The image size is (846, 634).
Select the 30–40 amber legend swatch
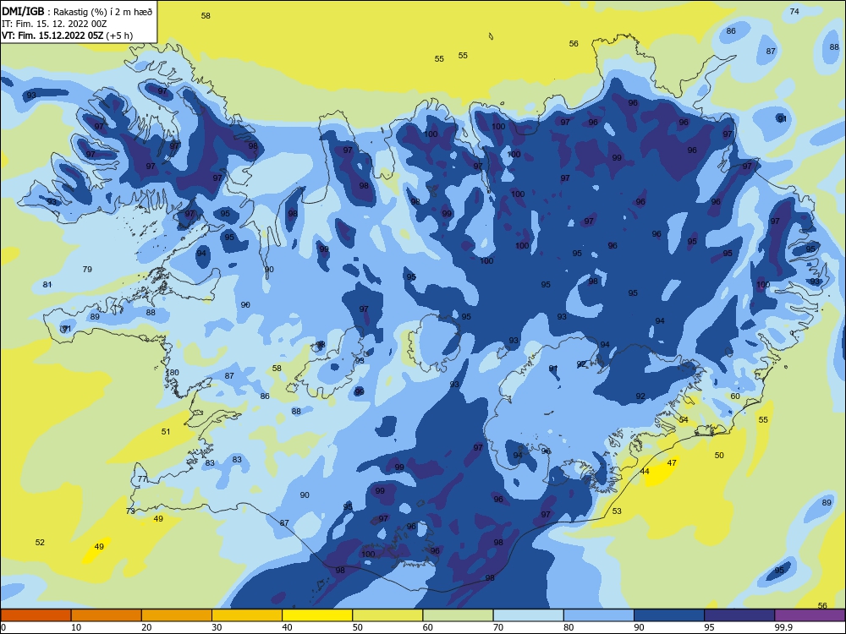247,615
